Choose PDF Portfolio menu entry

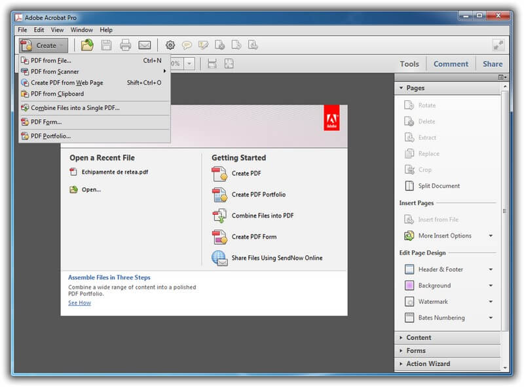[x=94, y=136]
